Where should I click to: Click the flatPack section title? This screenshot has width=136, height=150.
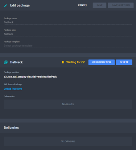[16, 62]
